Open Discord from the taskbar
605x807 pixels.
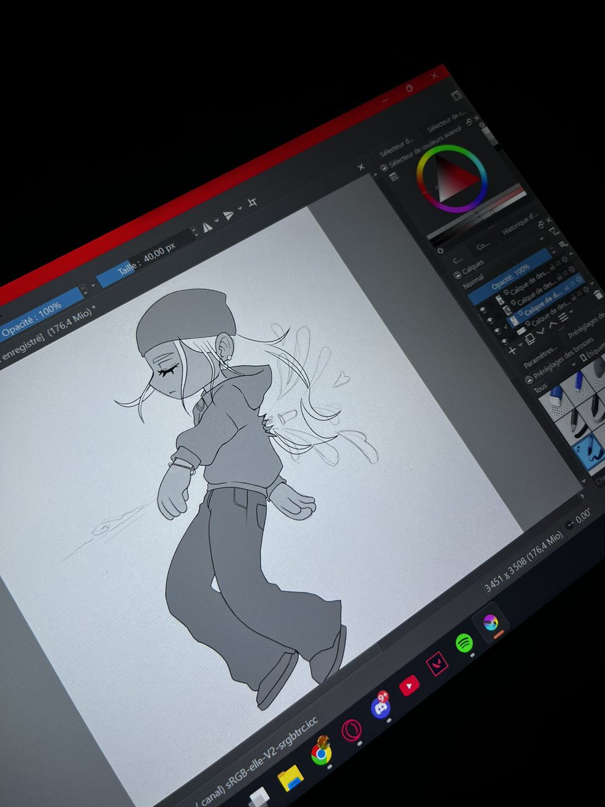pos(380,708)
